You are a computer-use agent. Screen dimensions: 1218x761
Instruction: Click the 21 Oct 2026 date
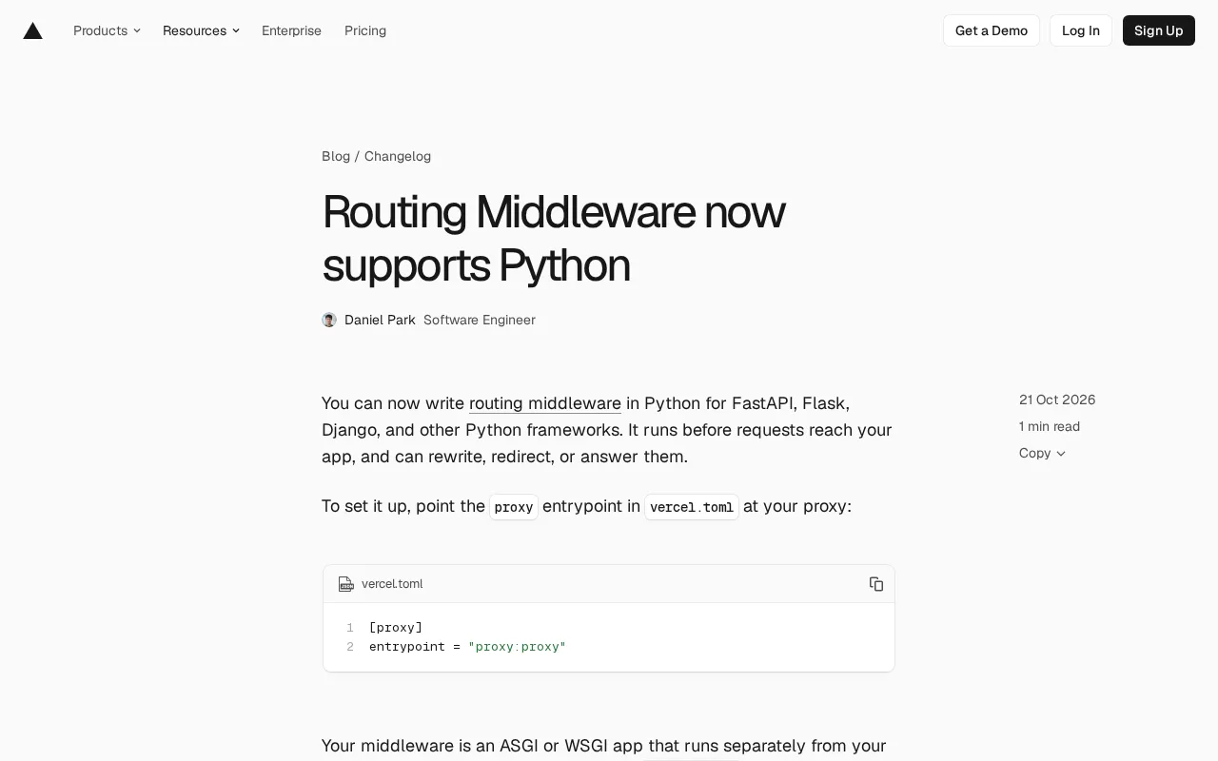pos(1057,400)
